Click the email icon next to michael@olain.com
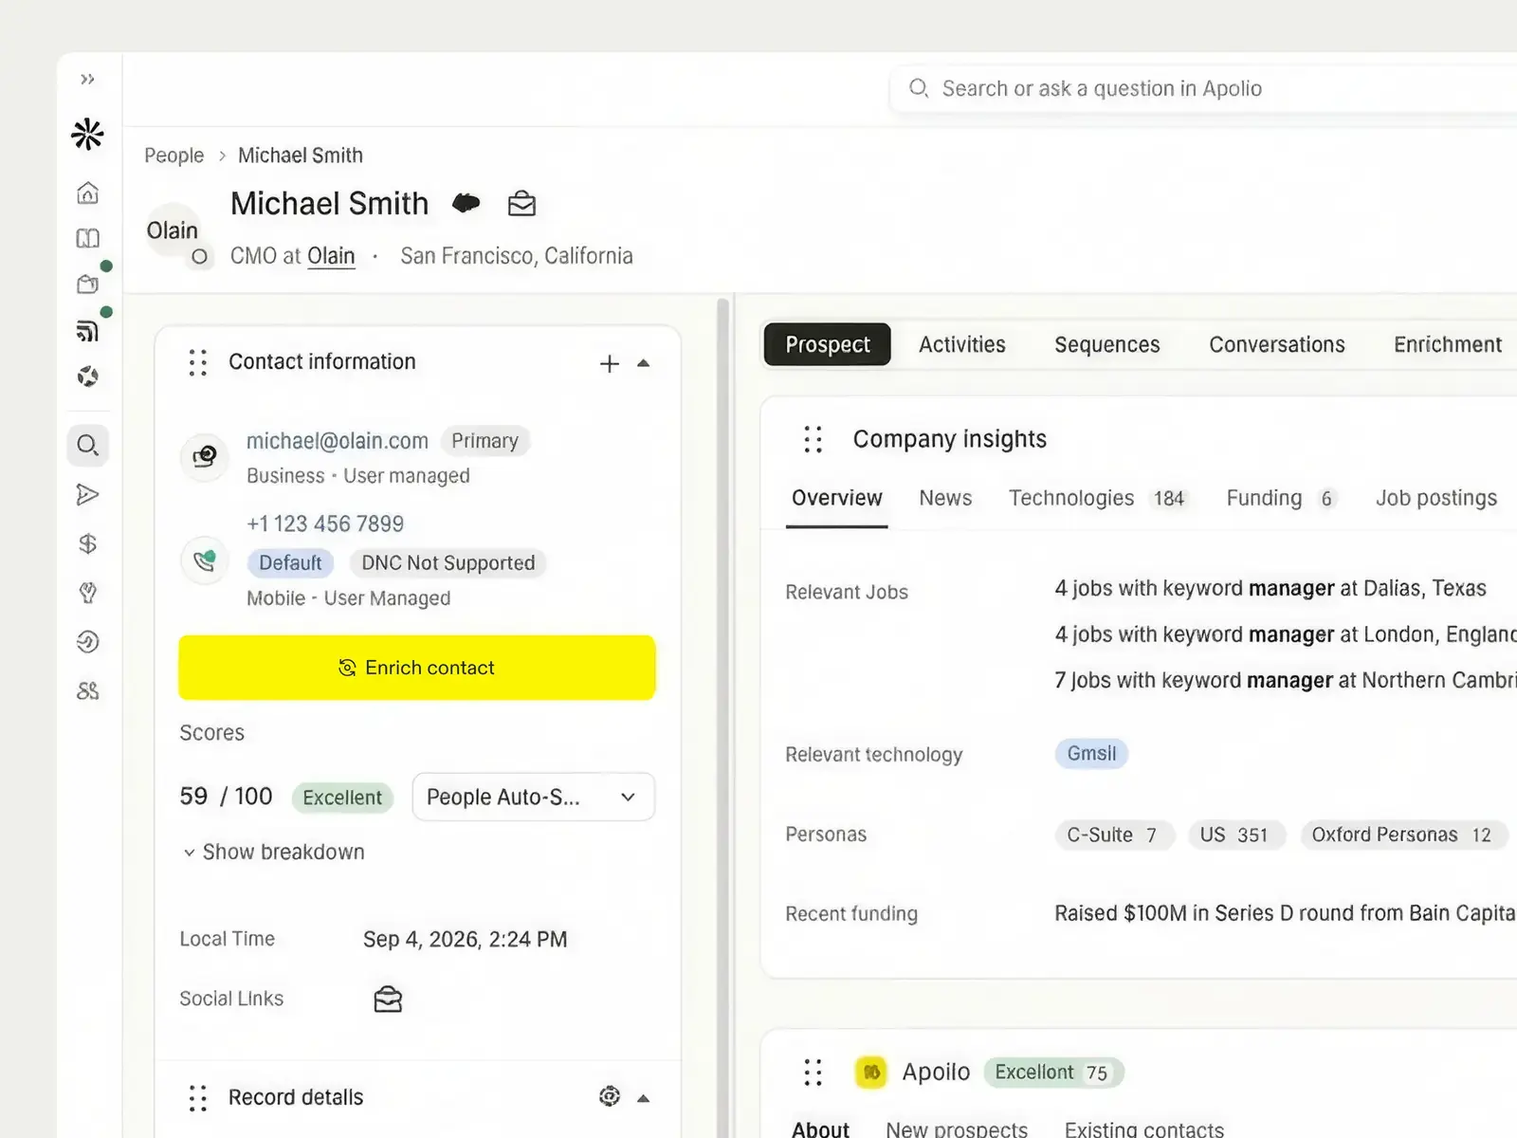Viewport: 1517px width, 1138px height. [x=205, y=457]
